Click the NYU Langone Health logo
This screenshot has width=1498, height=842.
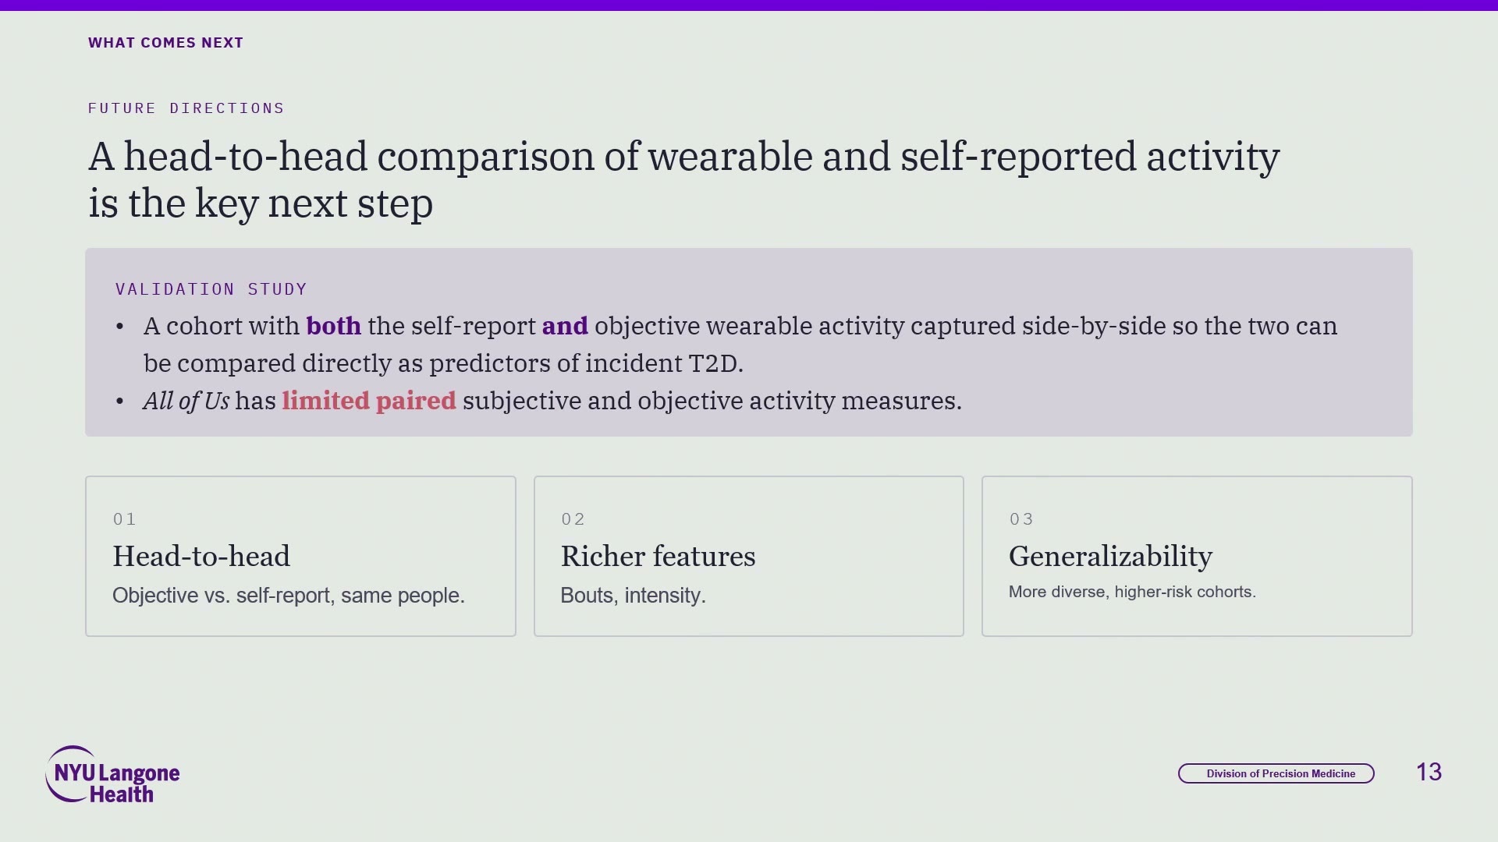(112, 774)
